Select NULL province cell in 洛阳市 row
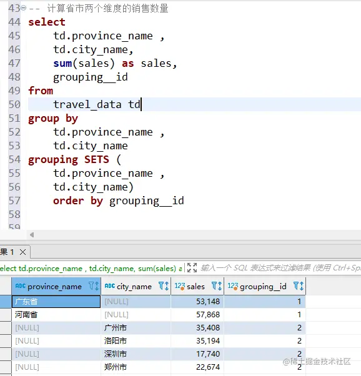The height and width of the screenshot is (376, 361). click(x=56, y=341)
